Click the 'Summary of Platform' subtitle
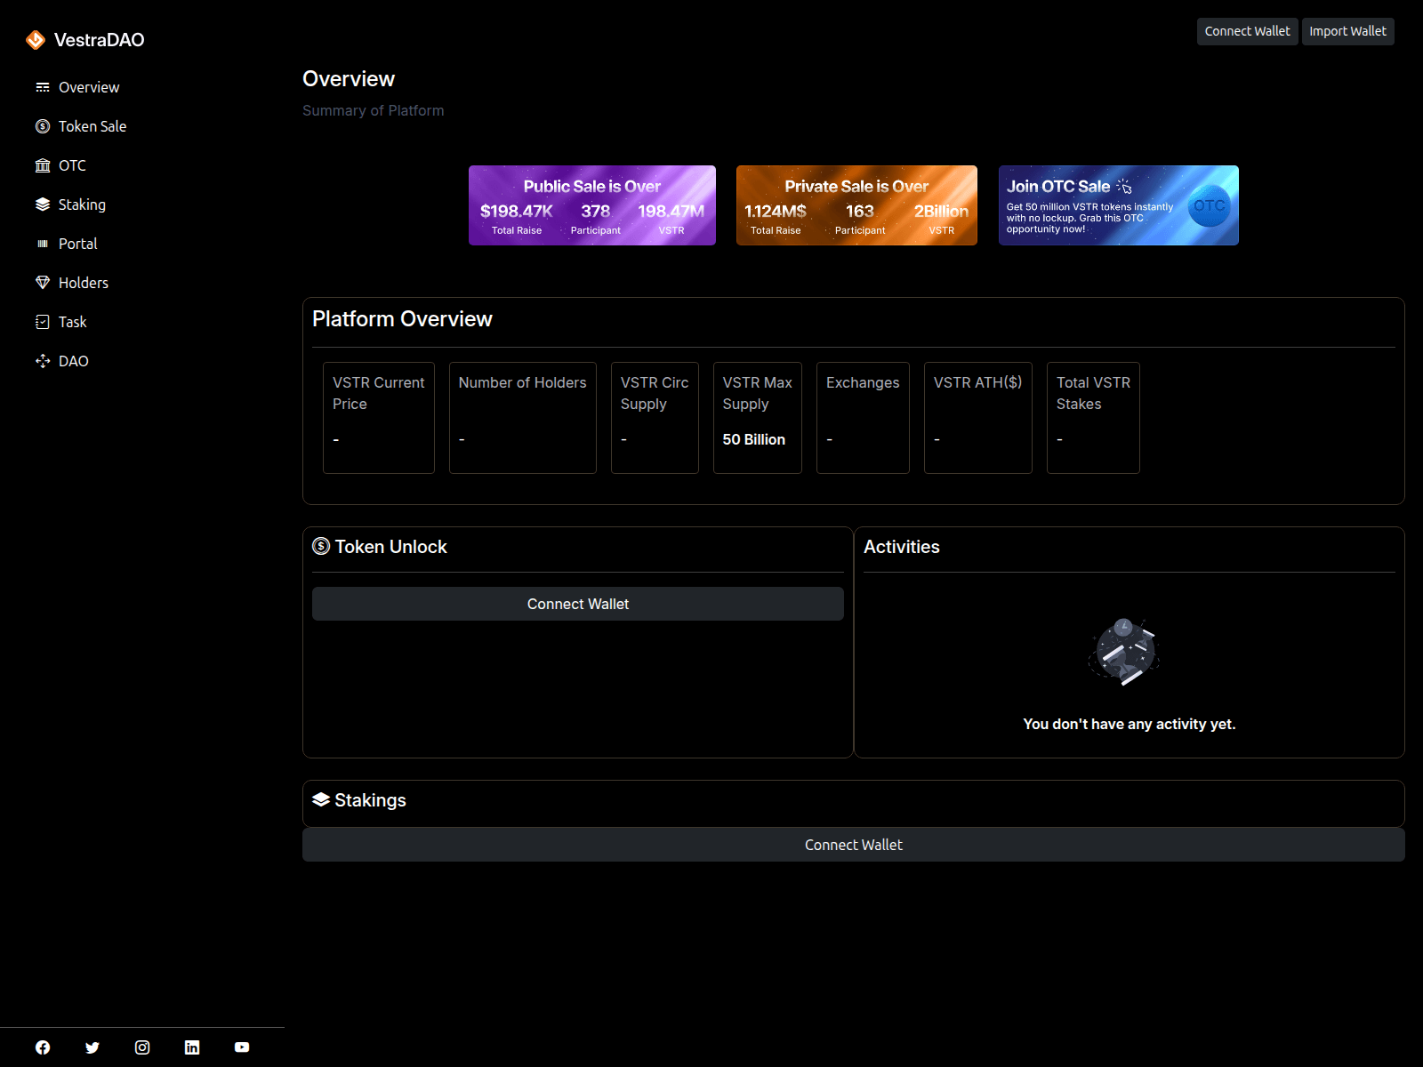Image resolution: width=1423 pixels, height=1067 pixels. pos(374,110)
